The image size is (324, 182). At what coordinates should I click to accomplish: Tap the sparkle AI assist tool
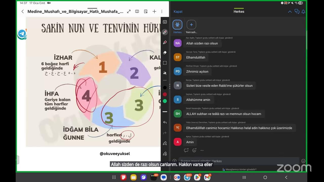(x=165, y=73)
